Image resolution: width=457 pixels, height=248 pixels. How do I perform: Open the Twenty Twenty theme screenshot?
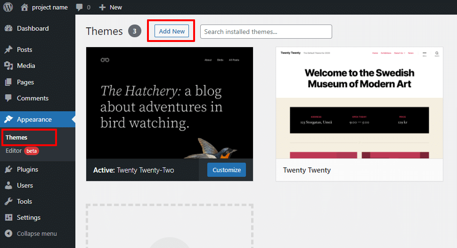coord(359,103)
